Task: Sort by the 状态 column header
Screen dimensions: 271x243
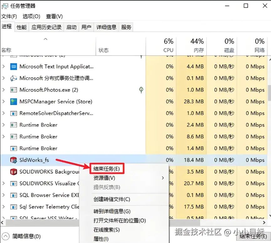Action: 121,46
